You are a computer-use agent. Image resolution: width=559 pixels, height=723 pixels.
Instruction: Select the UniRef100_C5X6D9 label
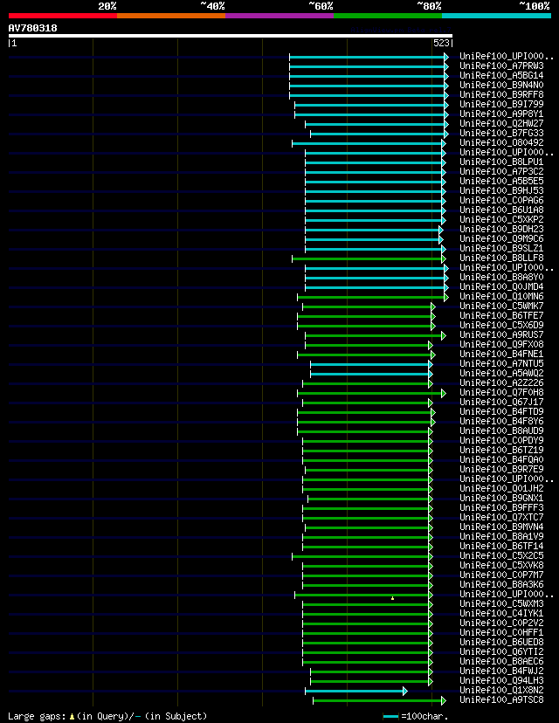point(501,325)
